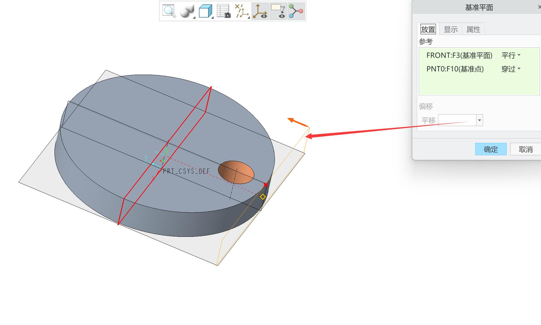Click the yellow diamond drag handle on the model
This screenshot has height=325, width=541.
pyautogui.click(x=263, y=197)
